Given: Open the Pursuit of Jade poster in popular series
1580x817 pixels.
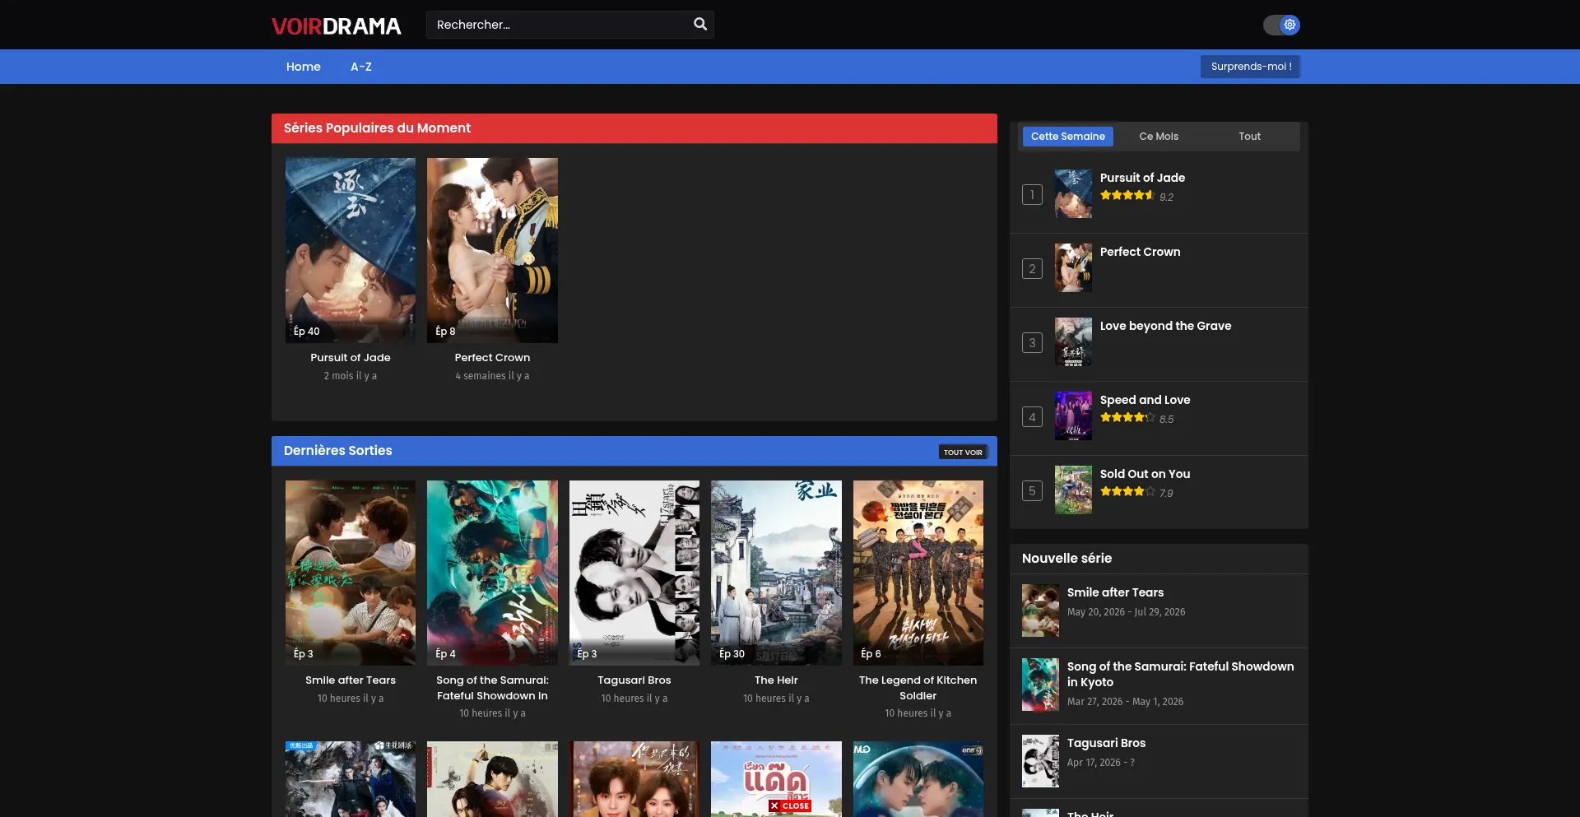Looking at the screenshot, I should (351, 250).
